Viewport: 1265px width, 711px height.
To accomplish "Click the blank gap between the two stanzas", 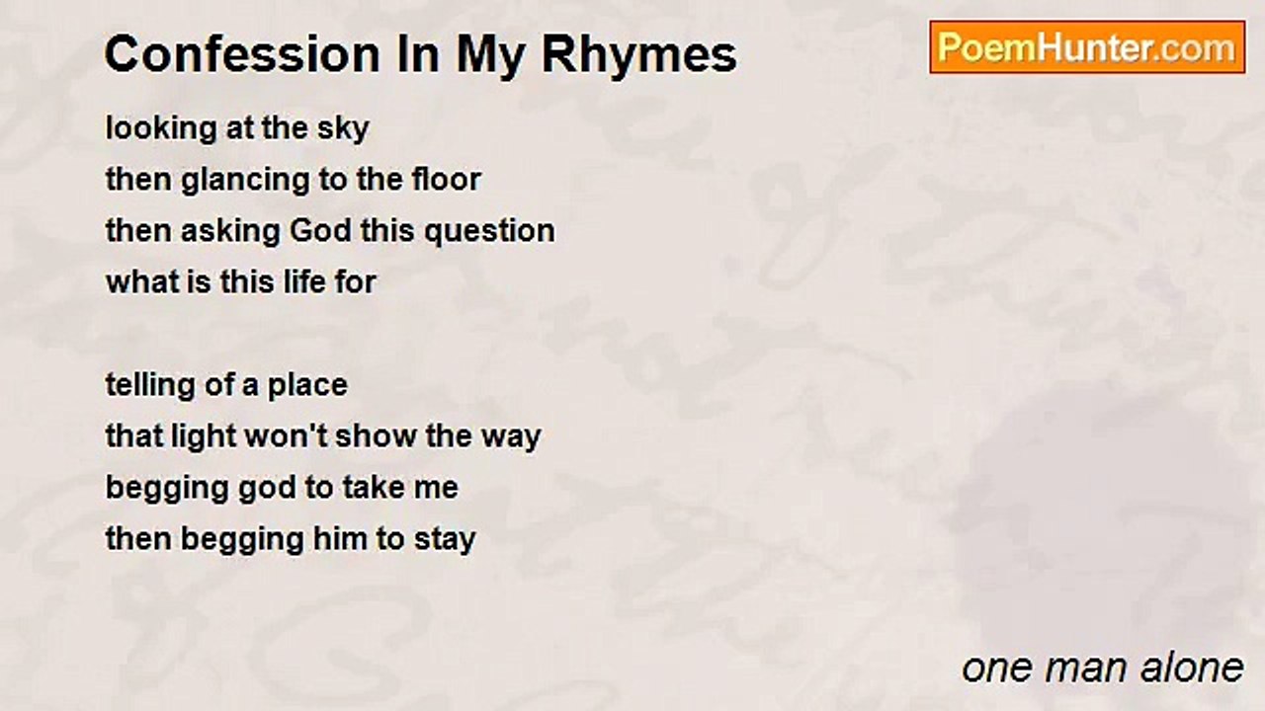I will pyautogui.click(x=326, y=334).
